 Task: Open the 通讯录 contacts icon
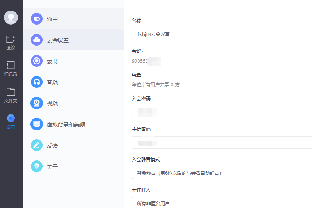pyautogui.click(x=11, y=65)
